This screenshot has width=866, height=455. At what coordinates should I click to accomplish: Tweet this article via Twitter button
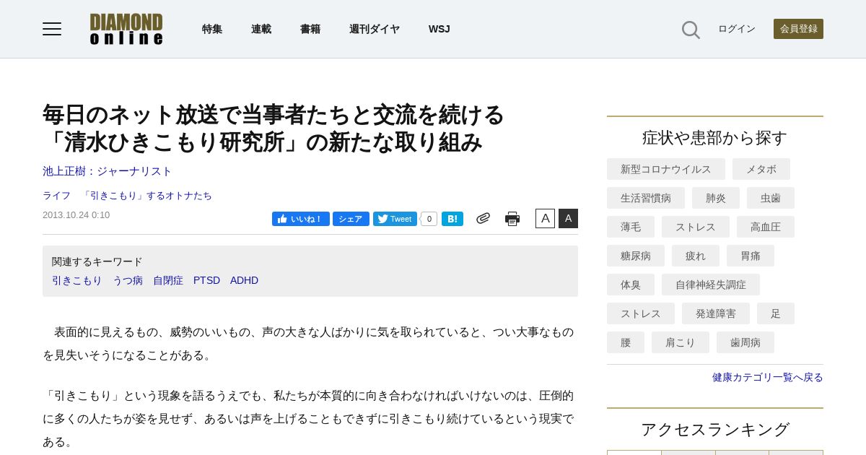[x=395, y=219]
